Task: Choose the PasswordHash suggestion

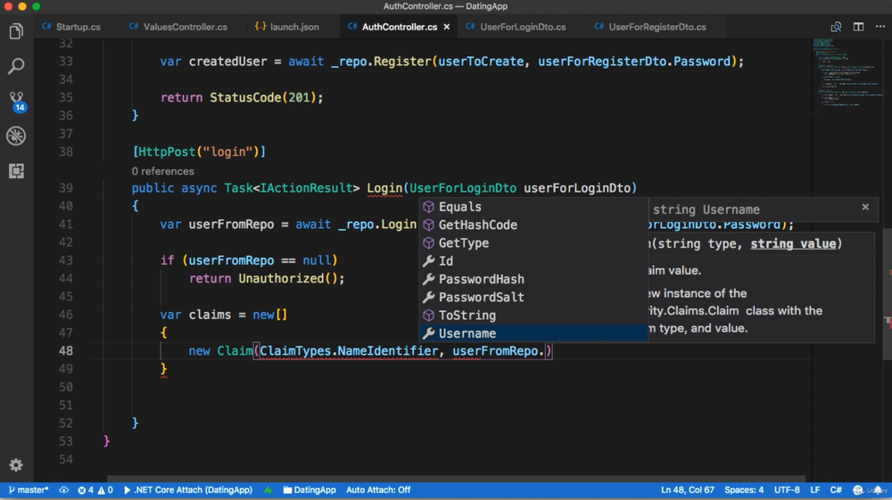Action: point(533,280)
